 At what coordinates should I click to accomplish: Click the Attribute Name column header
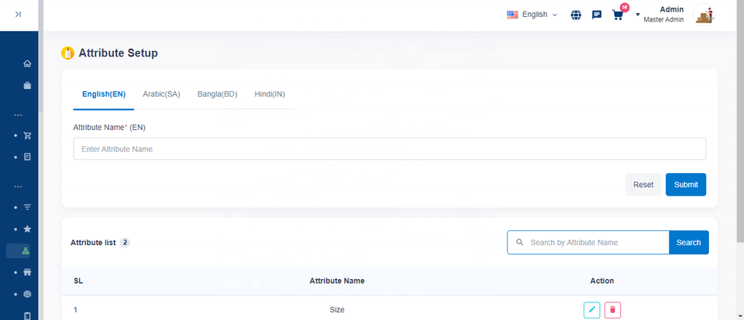click(337, 281)
